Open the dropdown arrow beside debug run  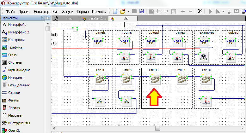(x=223, y=11)
